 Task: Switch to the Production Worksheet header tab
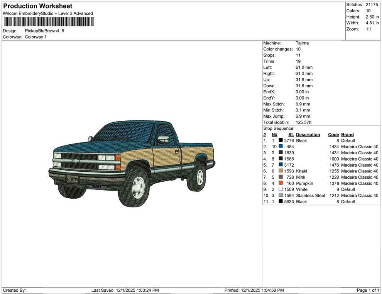pyautogui.click(x=37, y=6)
